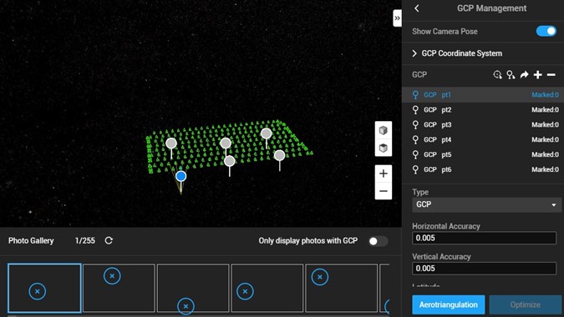The image size is (564, 317).
Task: Click the locate GCP magnifier icon
Action: pos(497,75)
